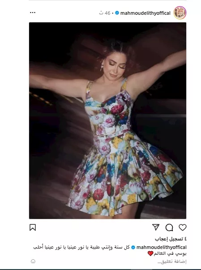
Task: Click the red heart emoji ending the caption
Action: (150, 253)
